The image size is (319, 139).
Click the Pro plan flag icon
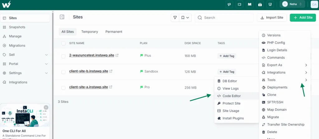coord(142,87)
